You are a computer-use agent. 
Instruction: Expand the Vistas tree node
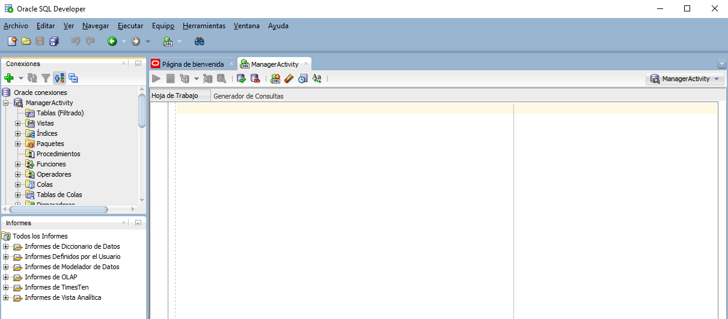point(18,123)
